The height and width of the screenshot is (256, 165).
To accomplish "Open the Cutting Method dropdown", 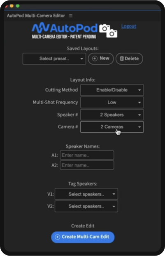I will click(112, 90).
